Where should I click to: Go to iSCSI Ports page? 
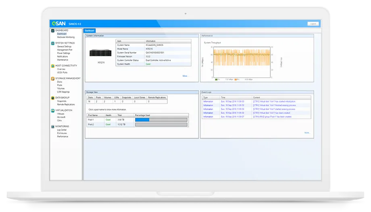63,73
